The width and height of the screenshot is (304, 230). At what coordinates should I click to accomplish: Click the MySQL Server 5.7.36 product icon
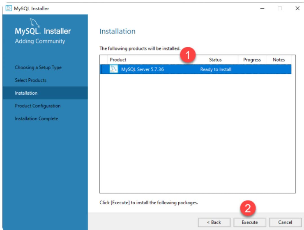pos(114,69)
